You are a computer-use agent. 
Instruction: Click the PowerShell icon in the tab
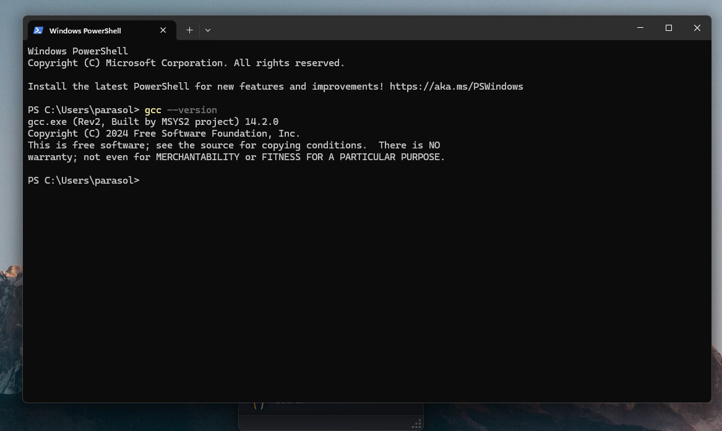38,30
